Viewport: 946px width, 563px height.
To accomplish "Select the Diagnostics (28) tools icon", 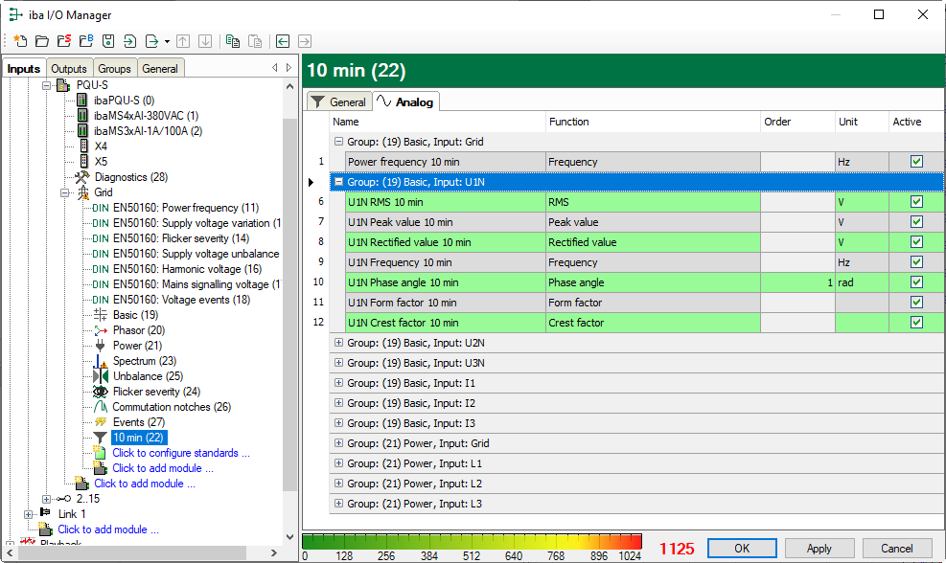I will click(82, 177).
